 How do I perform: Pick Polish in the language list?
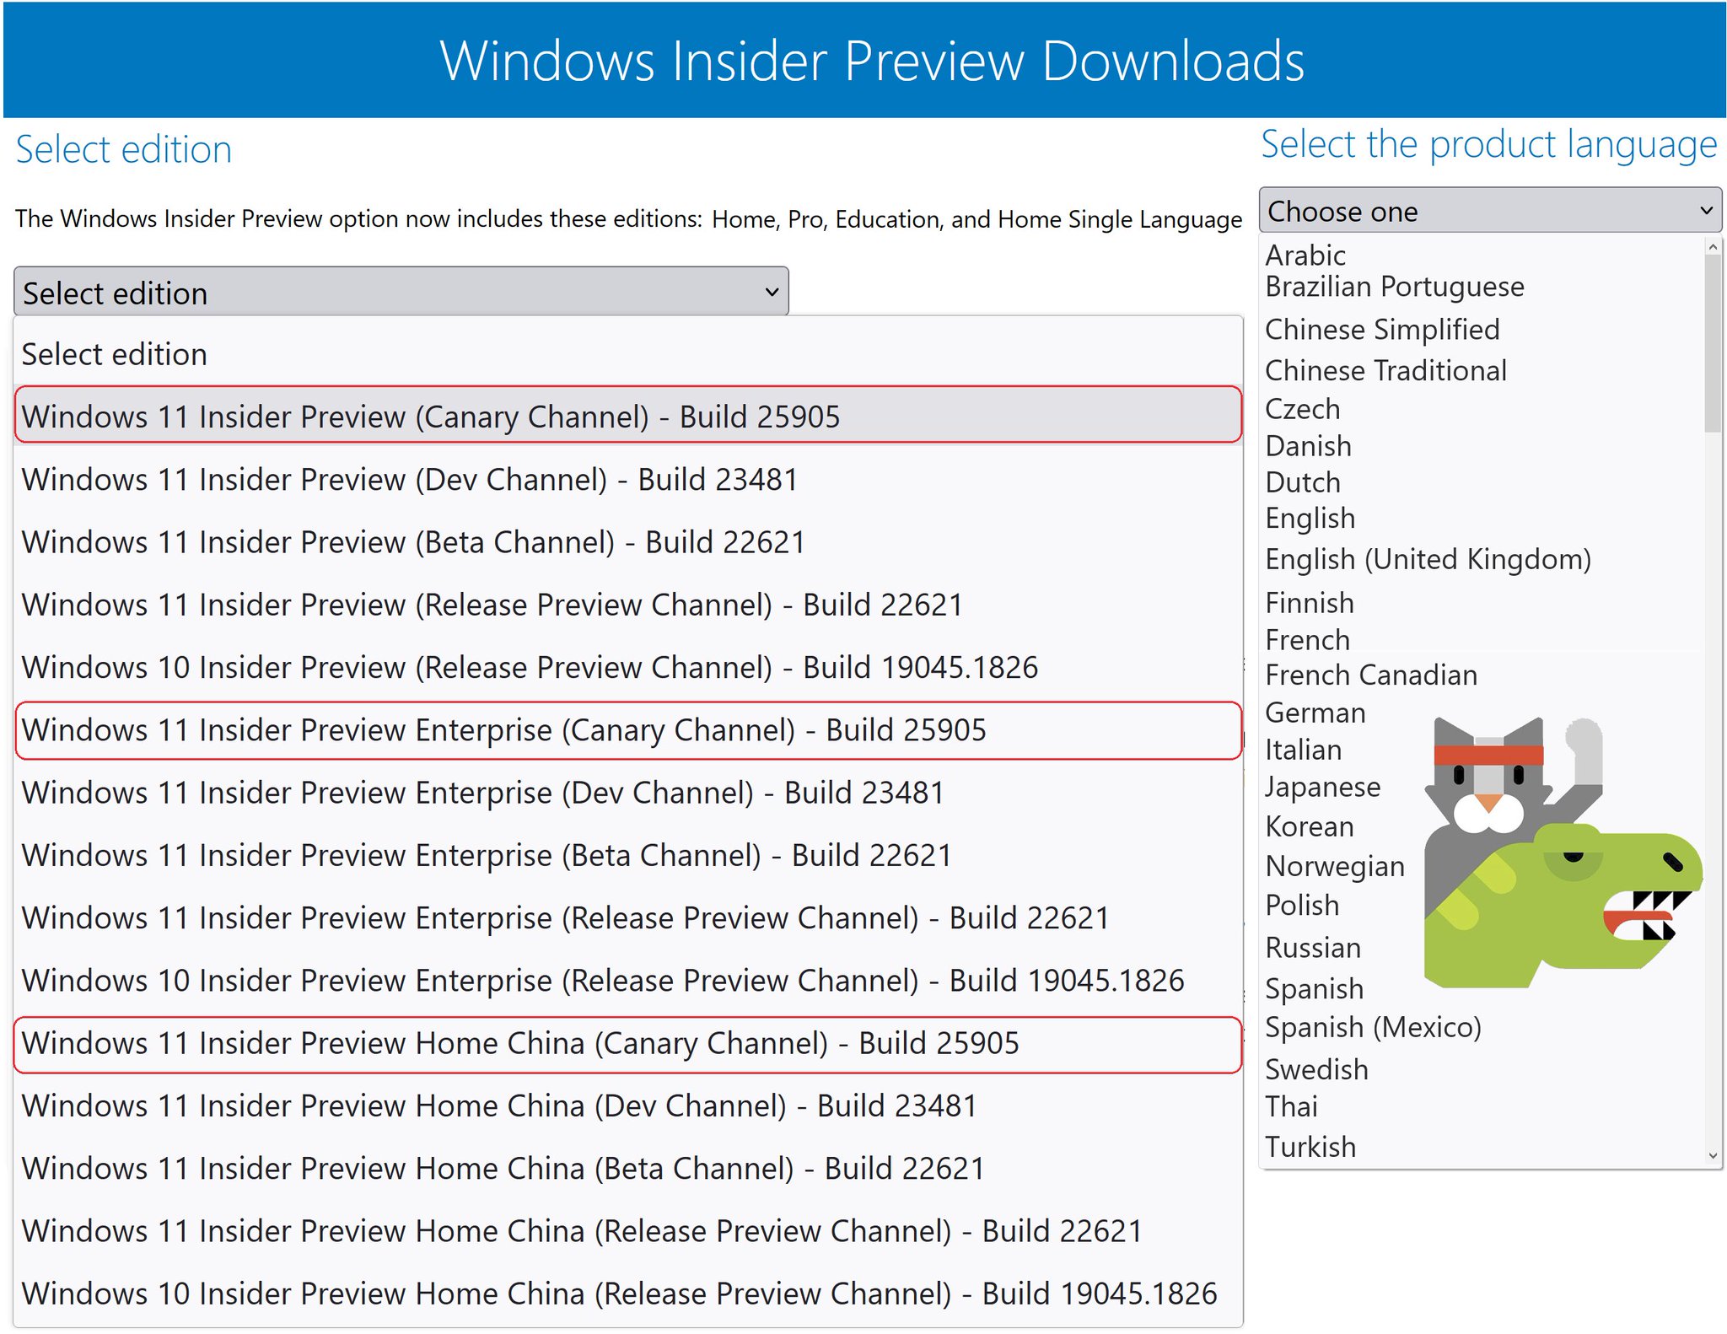click(x=1302, y=905)
